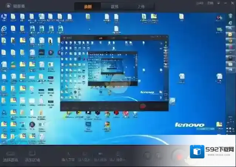Open the 直播 tab
This screenshot has height=167, width=236.
[x=115, y=6]
